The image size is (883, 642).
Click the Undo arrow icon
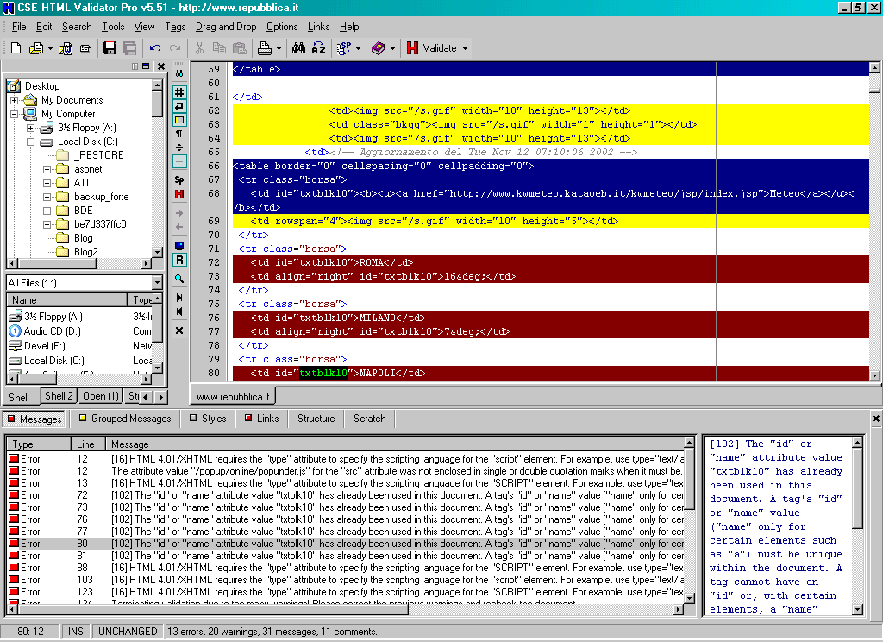[x=155, y=48]
